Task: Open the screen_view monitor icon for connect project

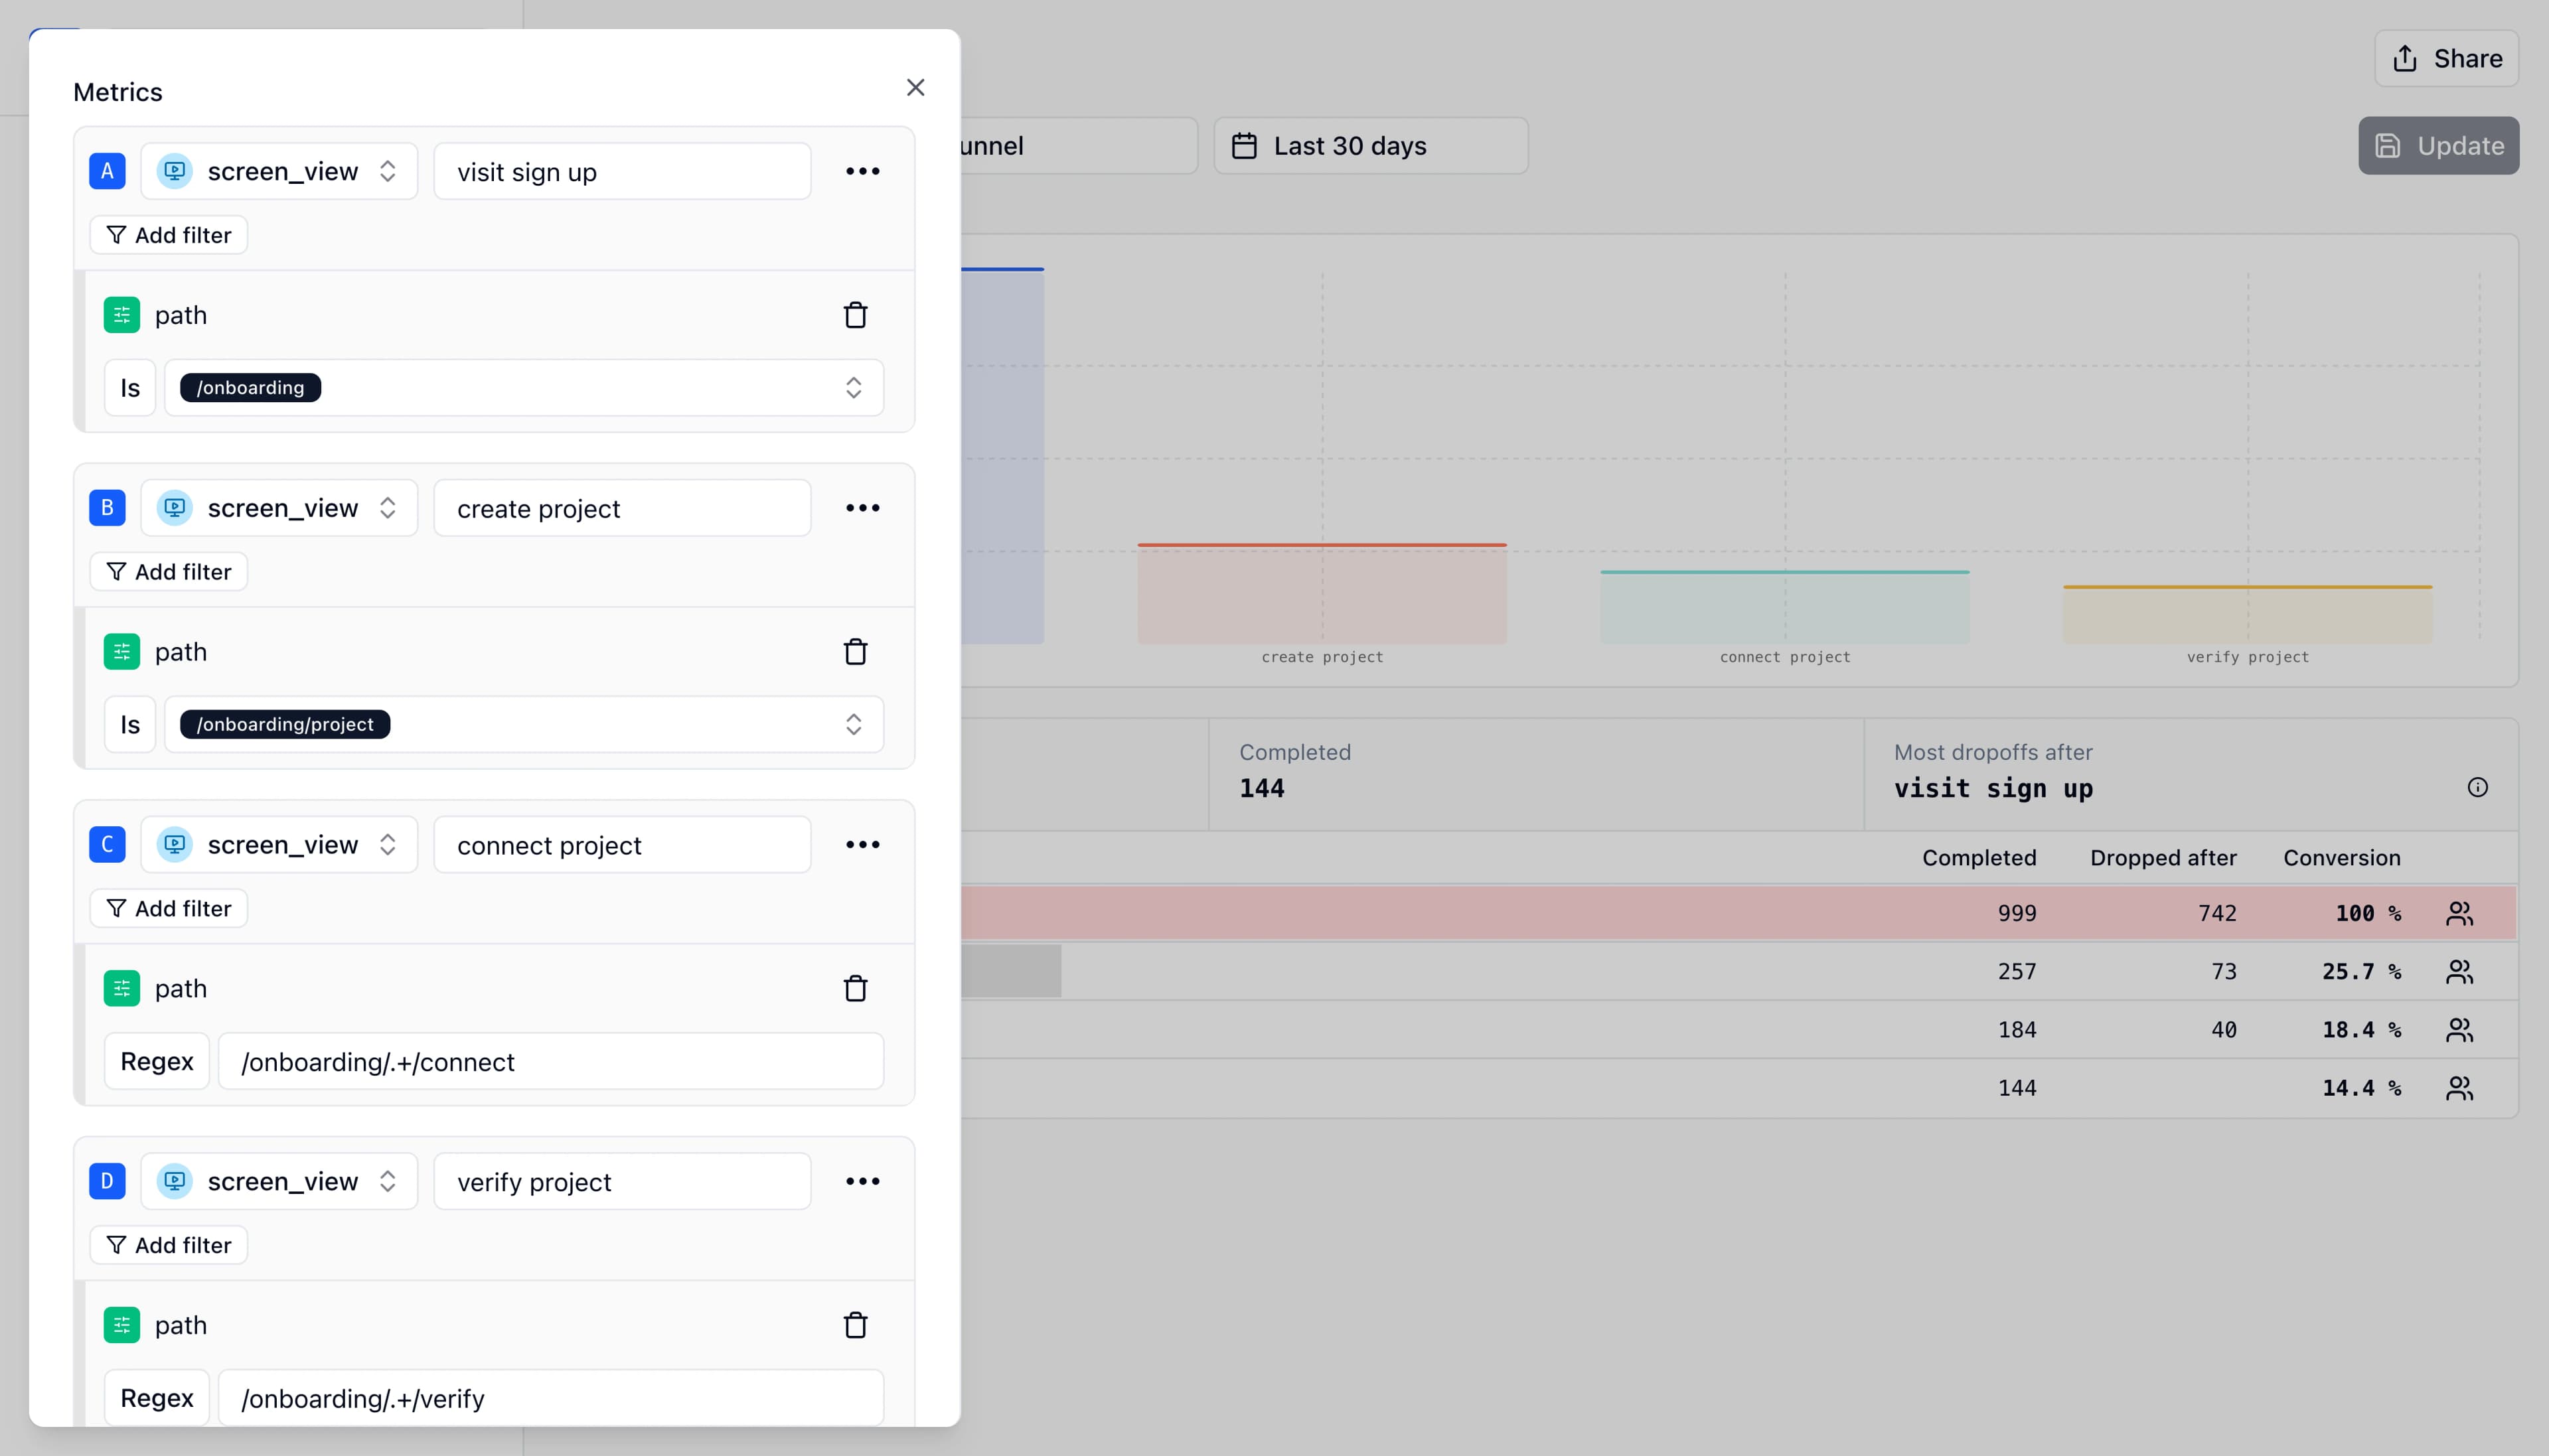Action: point(174,844)
